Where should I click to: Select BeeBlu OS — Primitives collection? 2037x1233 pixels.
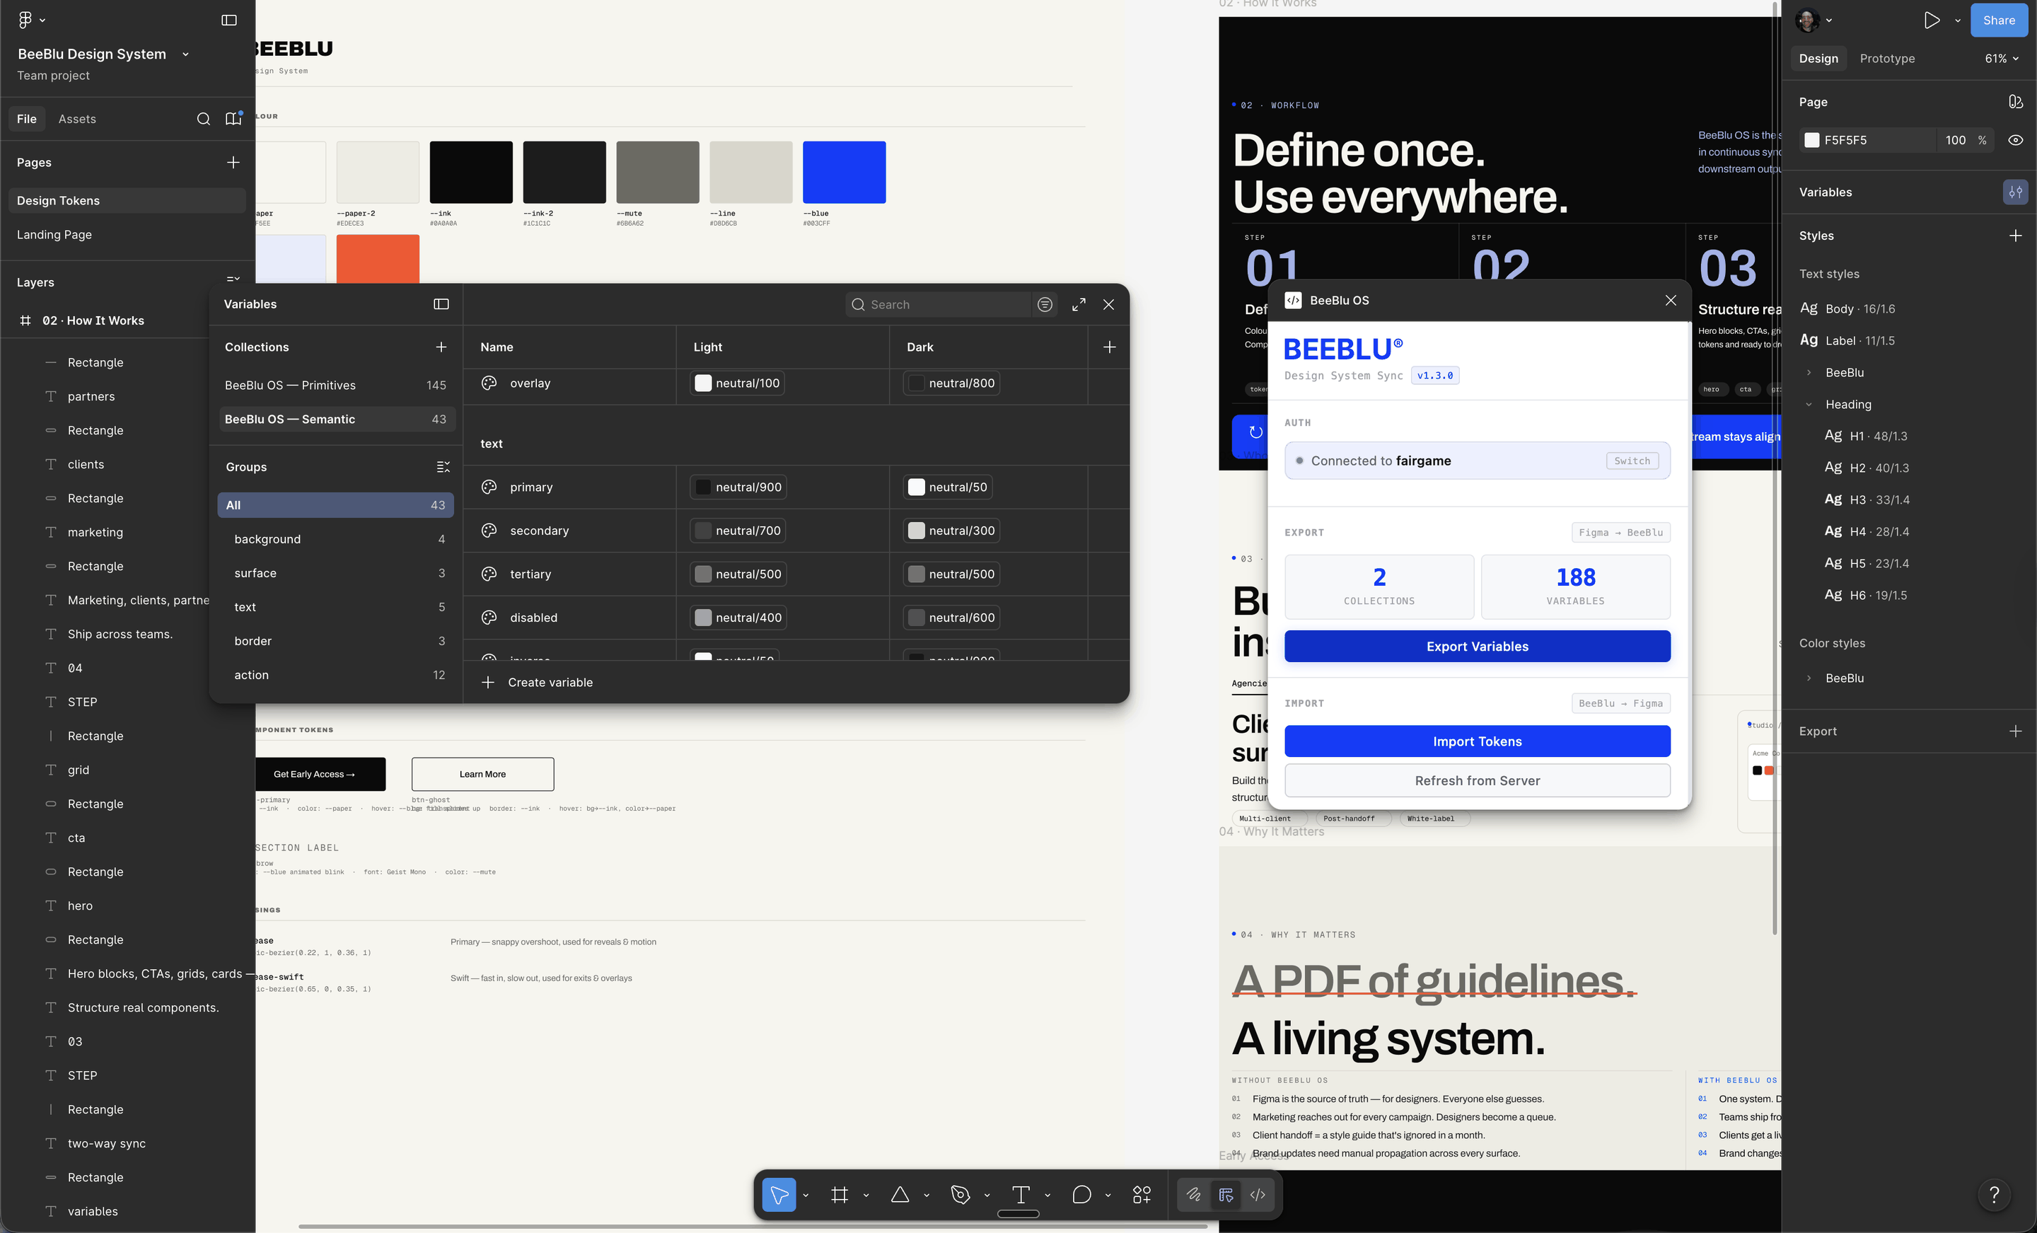336,386
